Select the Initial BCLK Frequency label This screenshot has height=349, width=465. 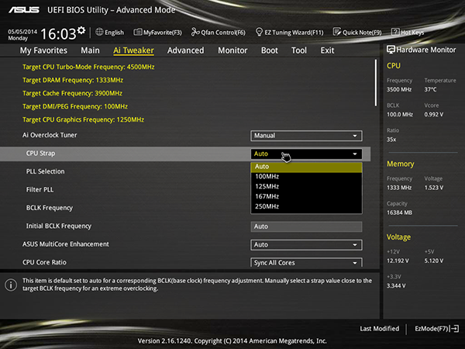coord(59,226)
